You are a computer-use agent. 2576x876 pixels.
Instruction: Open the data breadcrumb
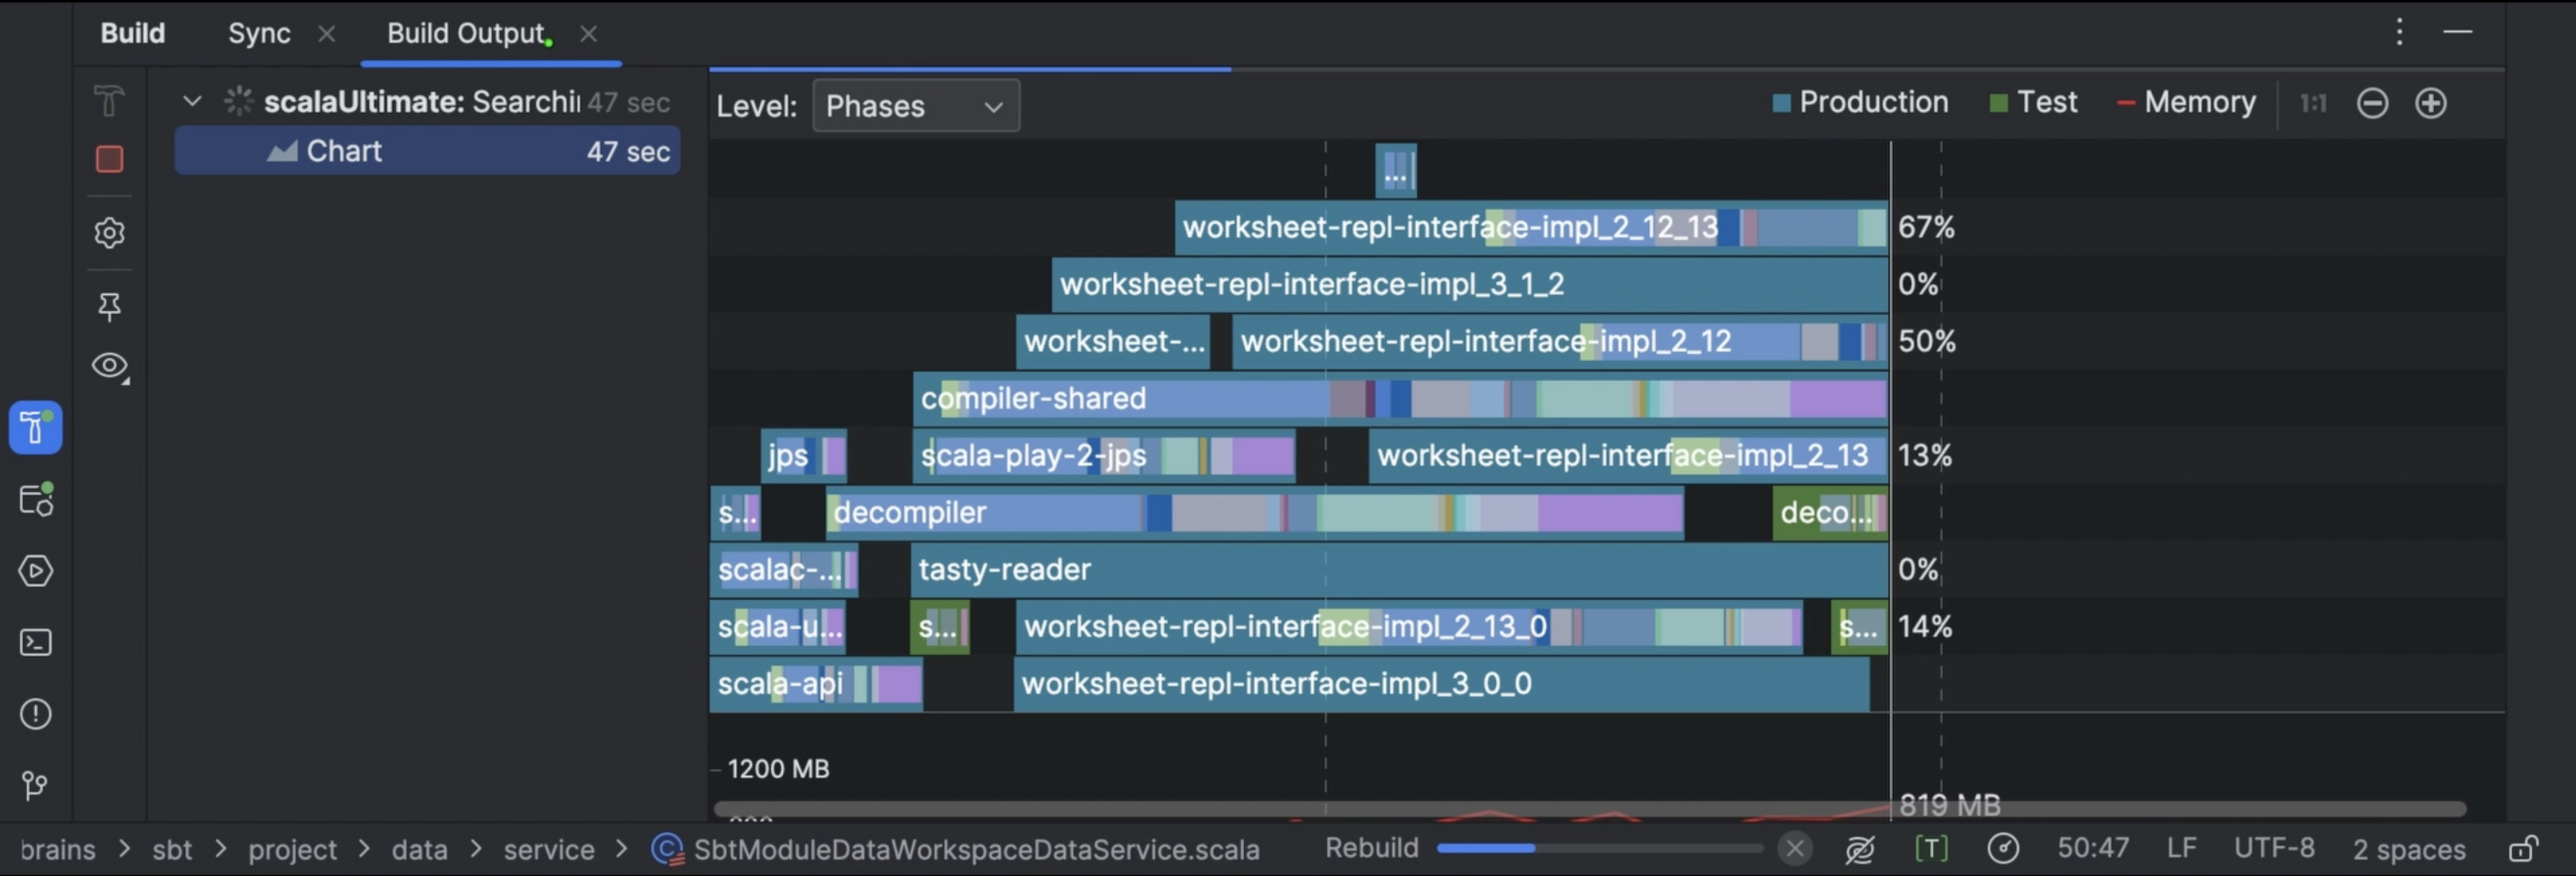coord(419,849)
